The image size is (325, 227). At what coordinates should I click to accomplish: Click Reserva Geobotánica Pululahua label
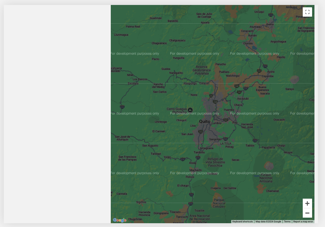tap(201, 70)
